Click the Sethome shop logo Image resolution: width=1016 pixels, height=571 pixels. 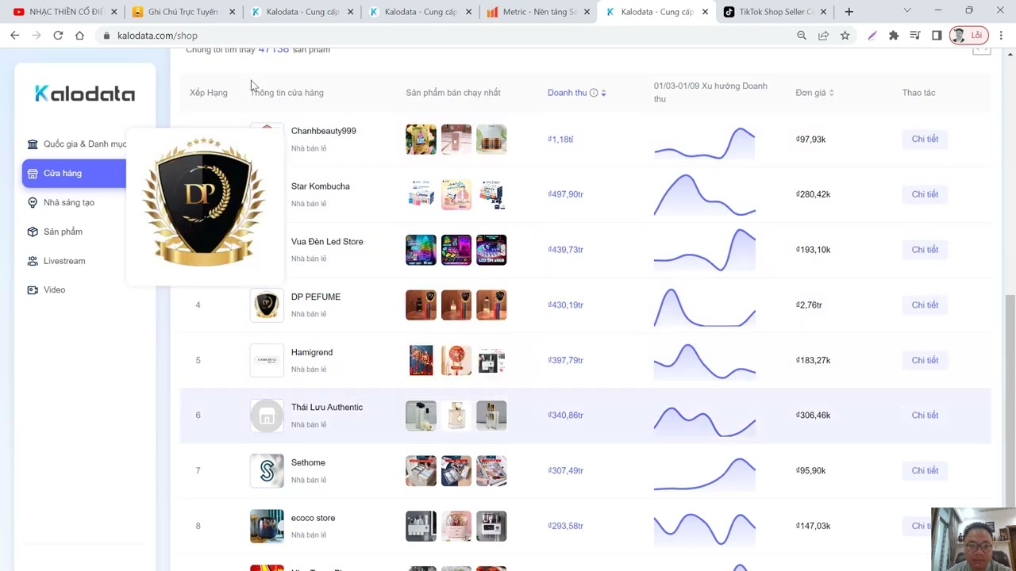tap(267, 470)
